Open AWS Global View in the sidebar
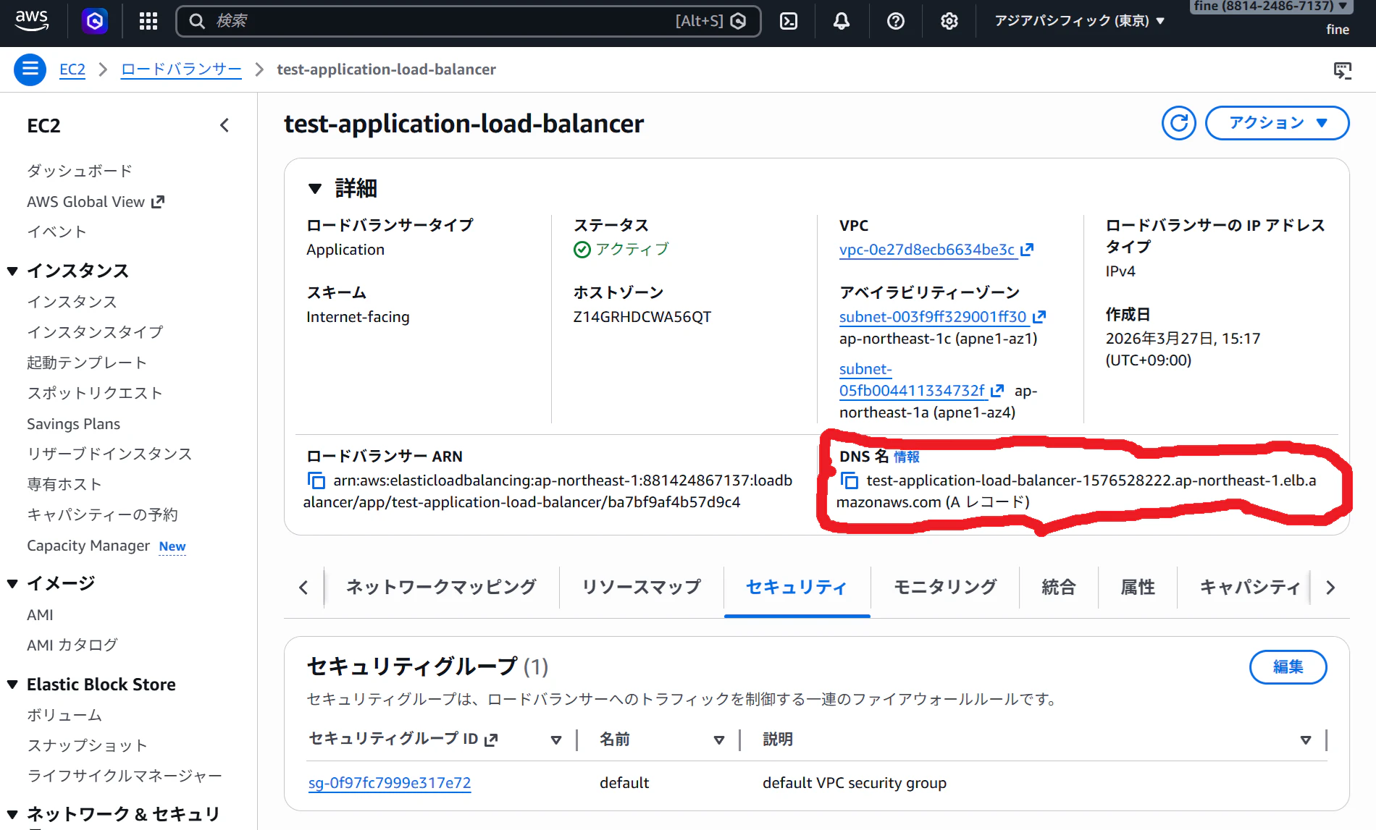Screen dimensions: 1376x830 (x=96, y=202)
